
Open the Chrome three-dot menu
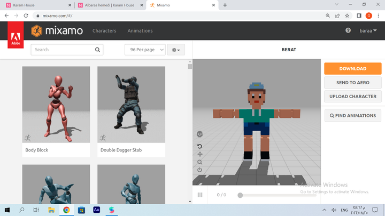pyautogui.click(x=379, y=15)
